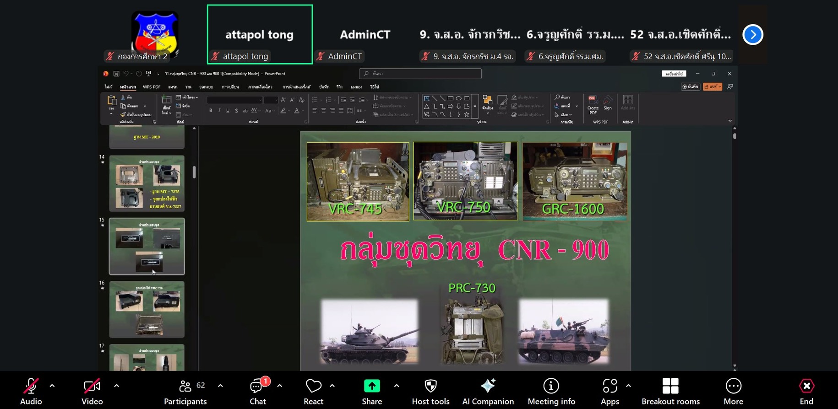
Task: Show next participants with blue arrow
Action: pos(752,35)
